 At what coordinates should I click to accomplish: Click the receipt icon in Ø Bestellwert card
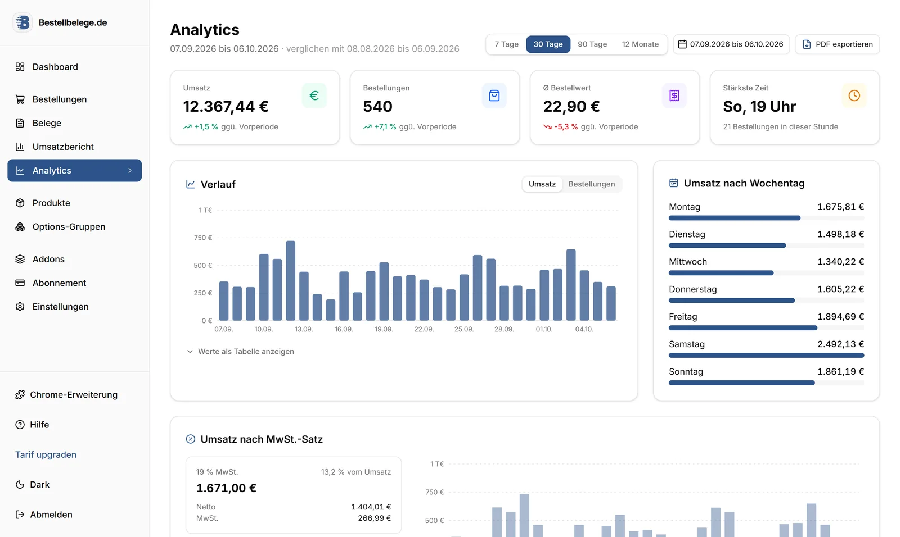674,95
